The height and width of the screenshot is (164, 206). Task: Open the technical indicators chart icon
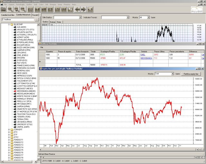coord(31,9)
